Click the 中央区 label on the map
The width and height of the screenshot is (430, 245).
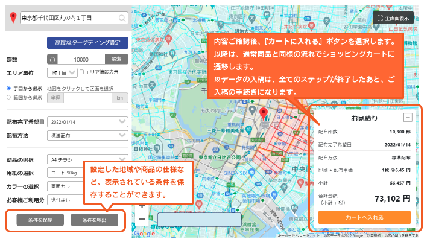pyautogui.click(x=302, y=169)
